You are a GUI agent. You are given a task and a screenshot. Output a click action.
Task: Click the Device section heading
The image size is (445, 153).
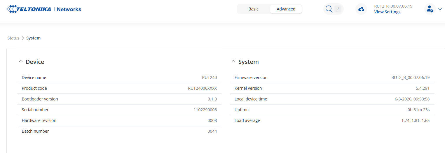pos(35,62)
